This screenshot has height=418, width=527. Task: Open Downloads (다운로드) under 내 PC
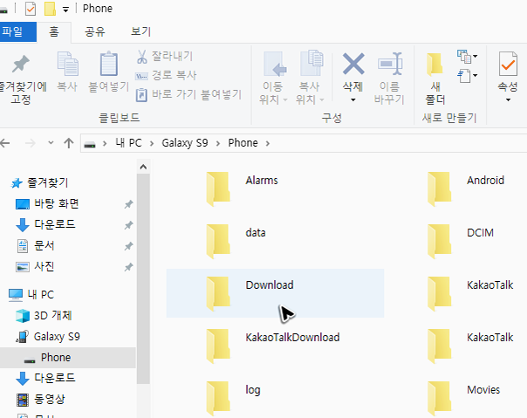[x=45, y=378]
